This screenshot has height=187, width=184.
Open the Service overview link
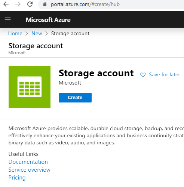point(30,170)
